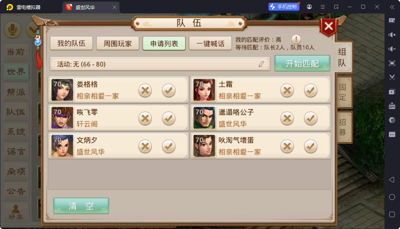Switch to the 周围玩家 tab

118,43
